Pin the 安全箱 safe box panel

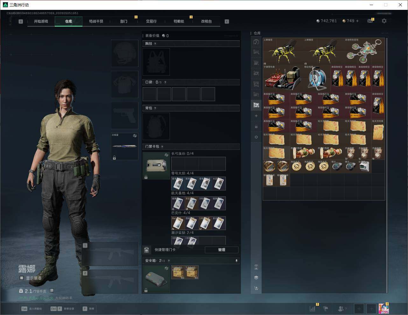tap(236, 261)
